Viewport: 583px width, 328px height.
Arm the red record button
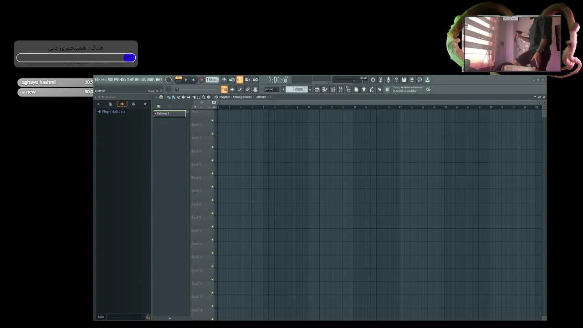[201, 80]
